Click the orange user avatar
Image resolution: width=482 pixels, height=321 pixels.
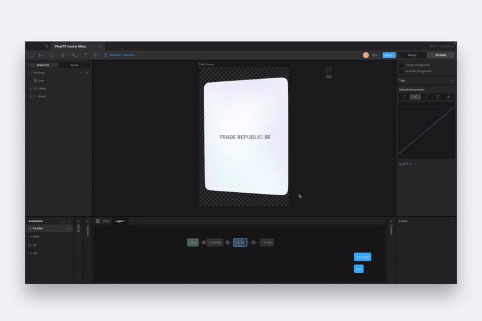point(366,55)
